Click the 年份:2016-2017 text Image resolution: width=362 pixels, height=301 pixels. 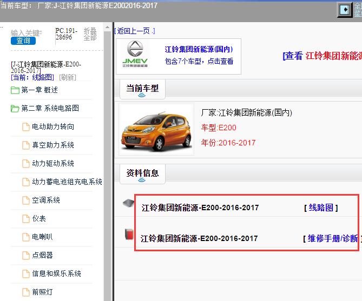(x=228, y=143)
